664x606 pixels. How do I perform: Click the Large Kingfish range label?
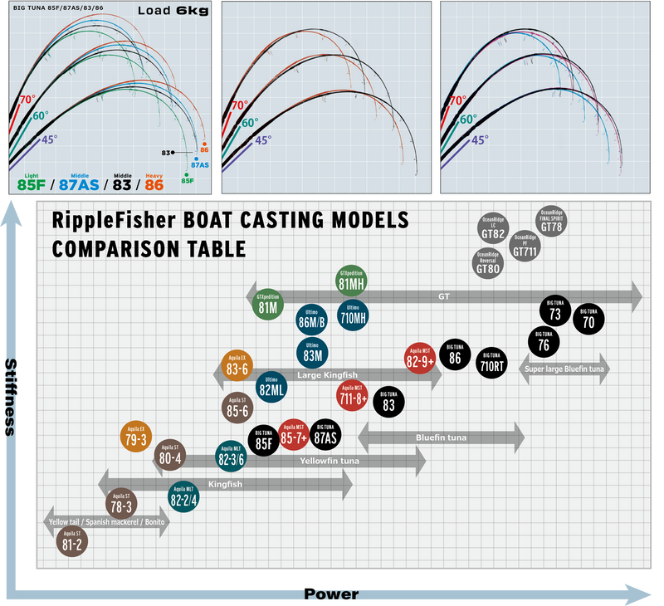click(x=327, y=374)
